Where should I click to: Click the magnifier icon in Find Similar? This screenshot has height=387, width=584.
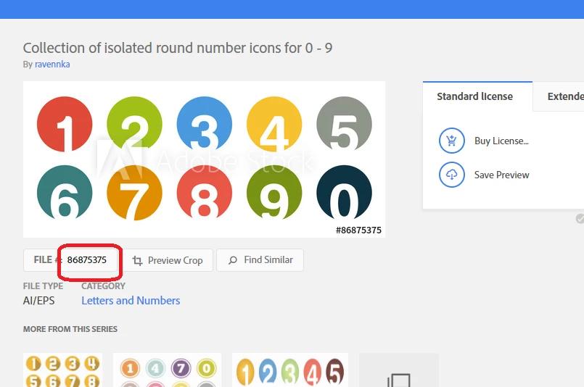pos(233,260)
